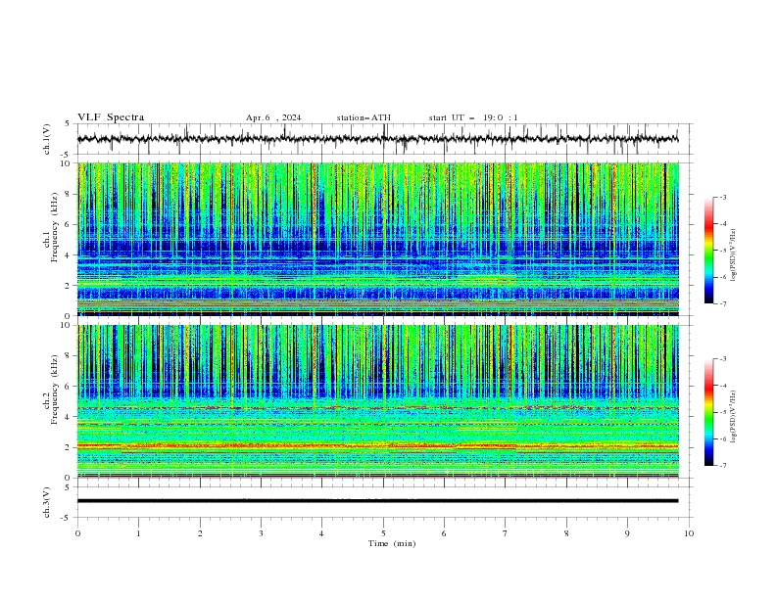Image resolution: width=776 pixels, height=599 pixels.
Task: Click the ch.2 colorbar 'log(PSD)(V²/Hz)' label
Action: click(x=733, y=417)
